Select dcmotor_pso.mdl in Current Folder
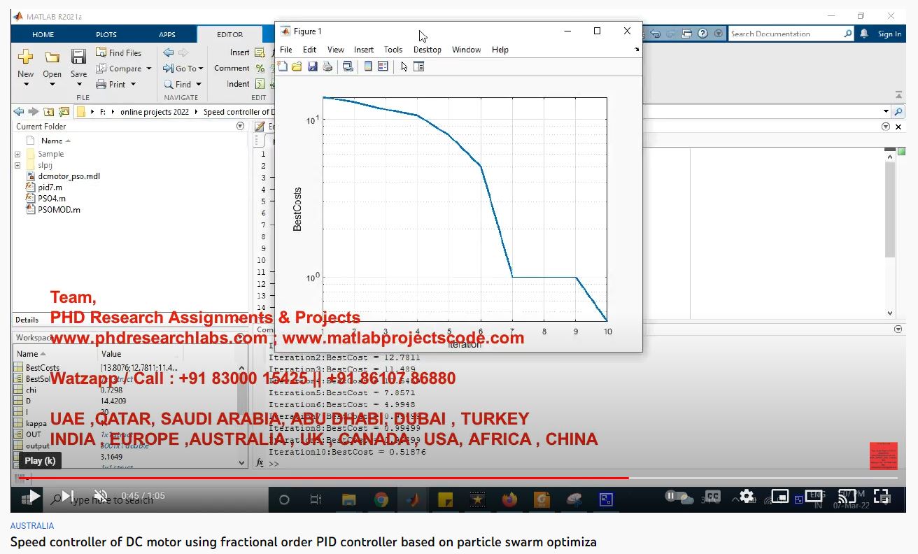 [x=69, y=176]
